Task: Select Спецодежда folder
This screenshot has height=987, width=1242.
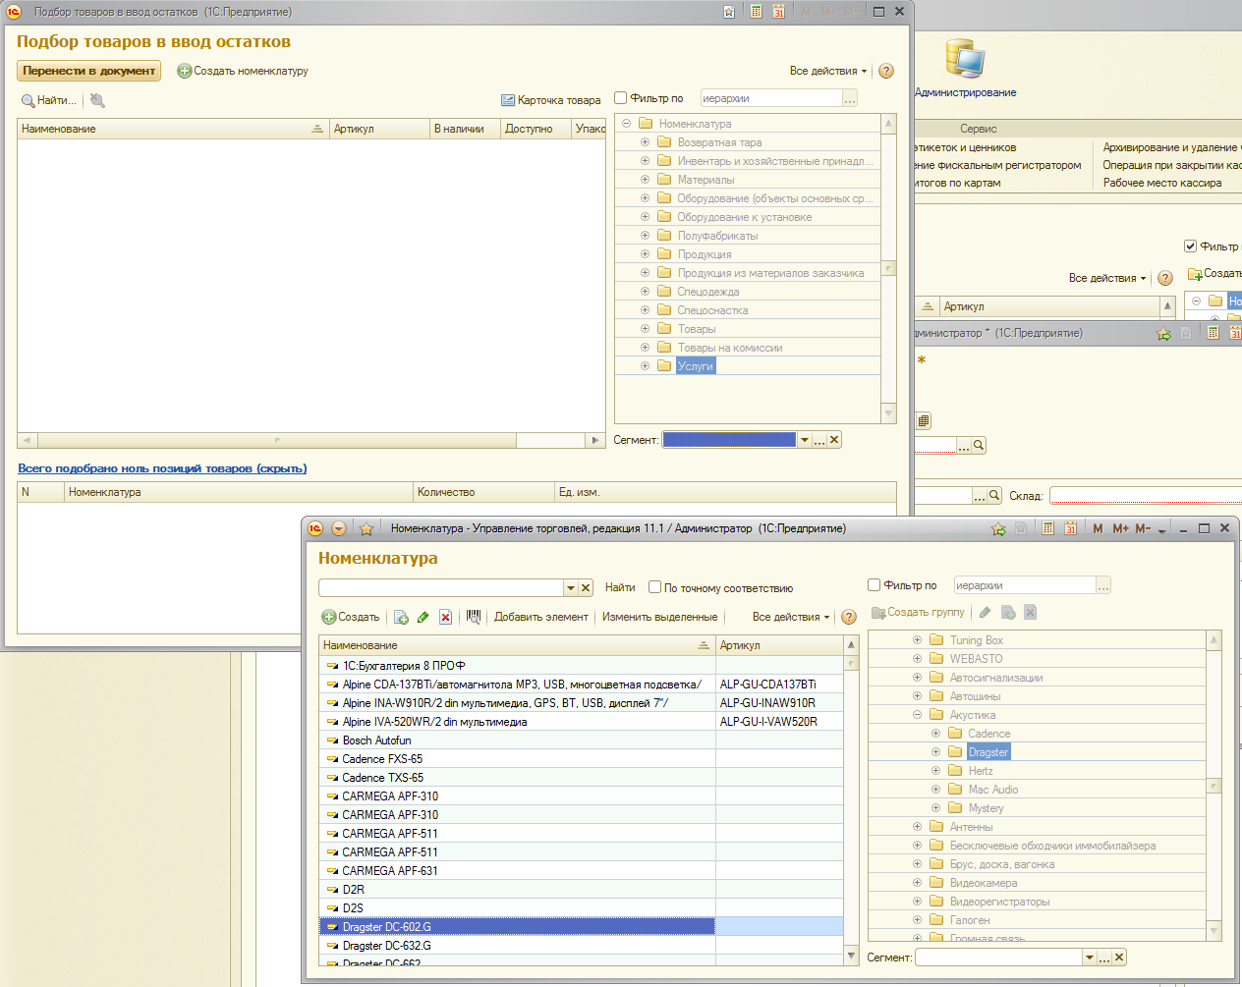Action: click(707, 292)
